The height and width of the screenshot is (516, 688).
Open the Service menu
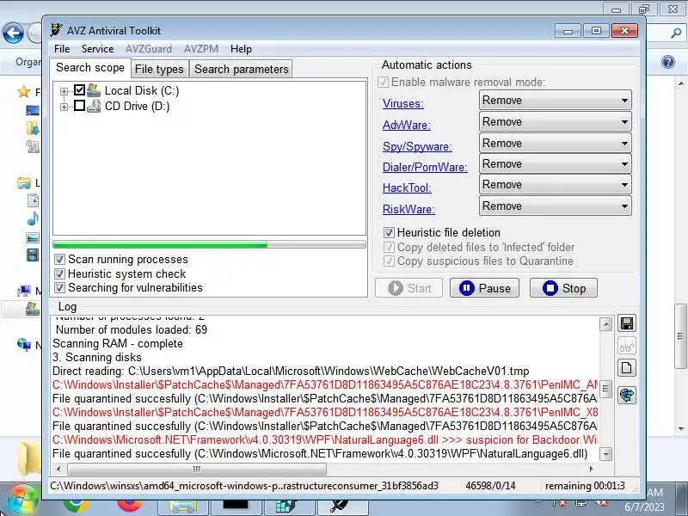click(97, 49)
